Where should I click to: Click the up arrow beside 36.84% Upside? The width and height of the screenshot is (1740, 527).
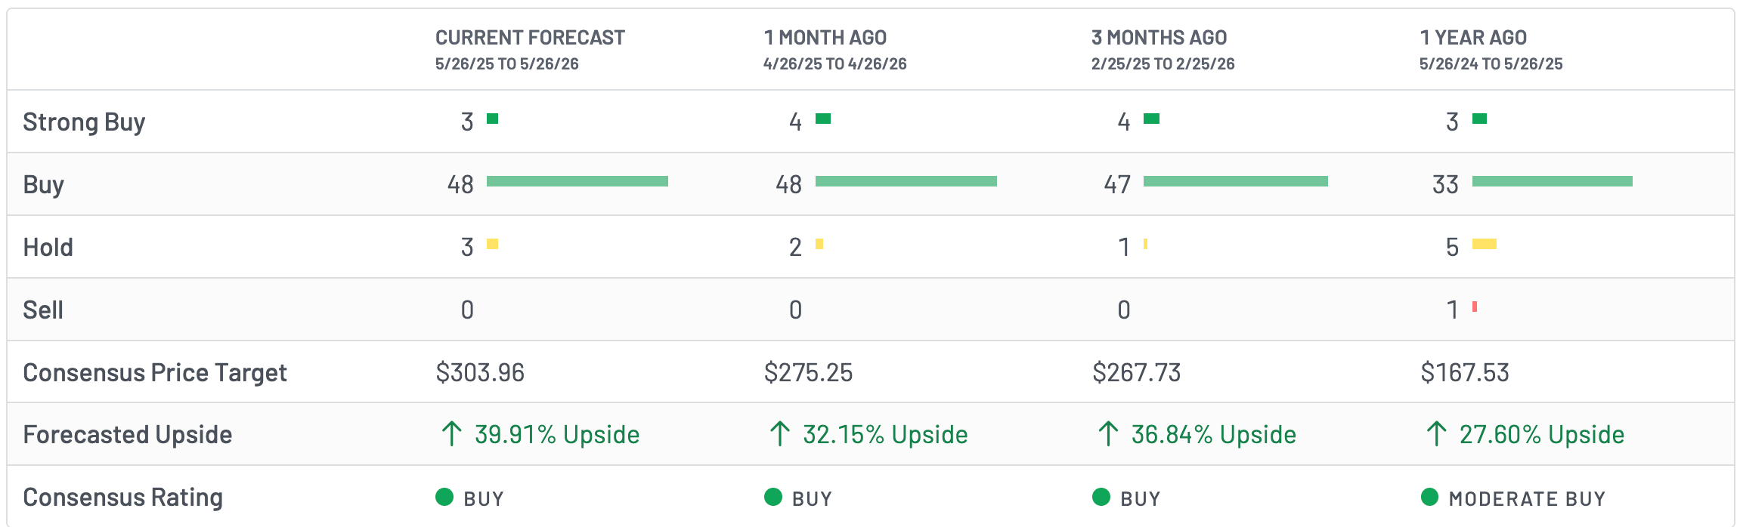1107,433
